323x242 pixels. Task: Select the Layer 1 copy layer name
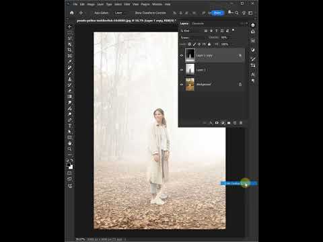(x=205, y=55)
